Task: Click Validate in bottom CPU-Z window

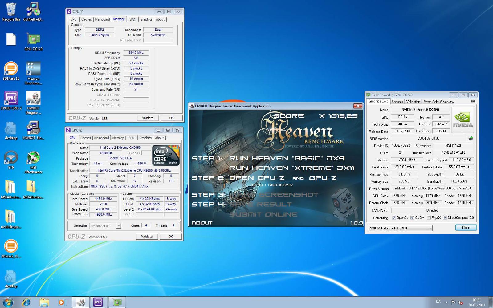Action: (147, 237)
